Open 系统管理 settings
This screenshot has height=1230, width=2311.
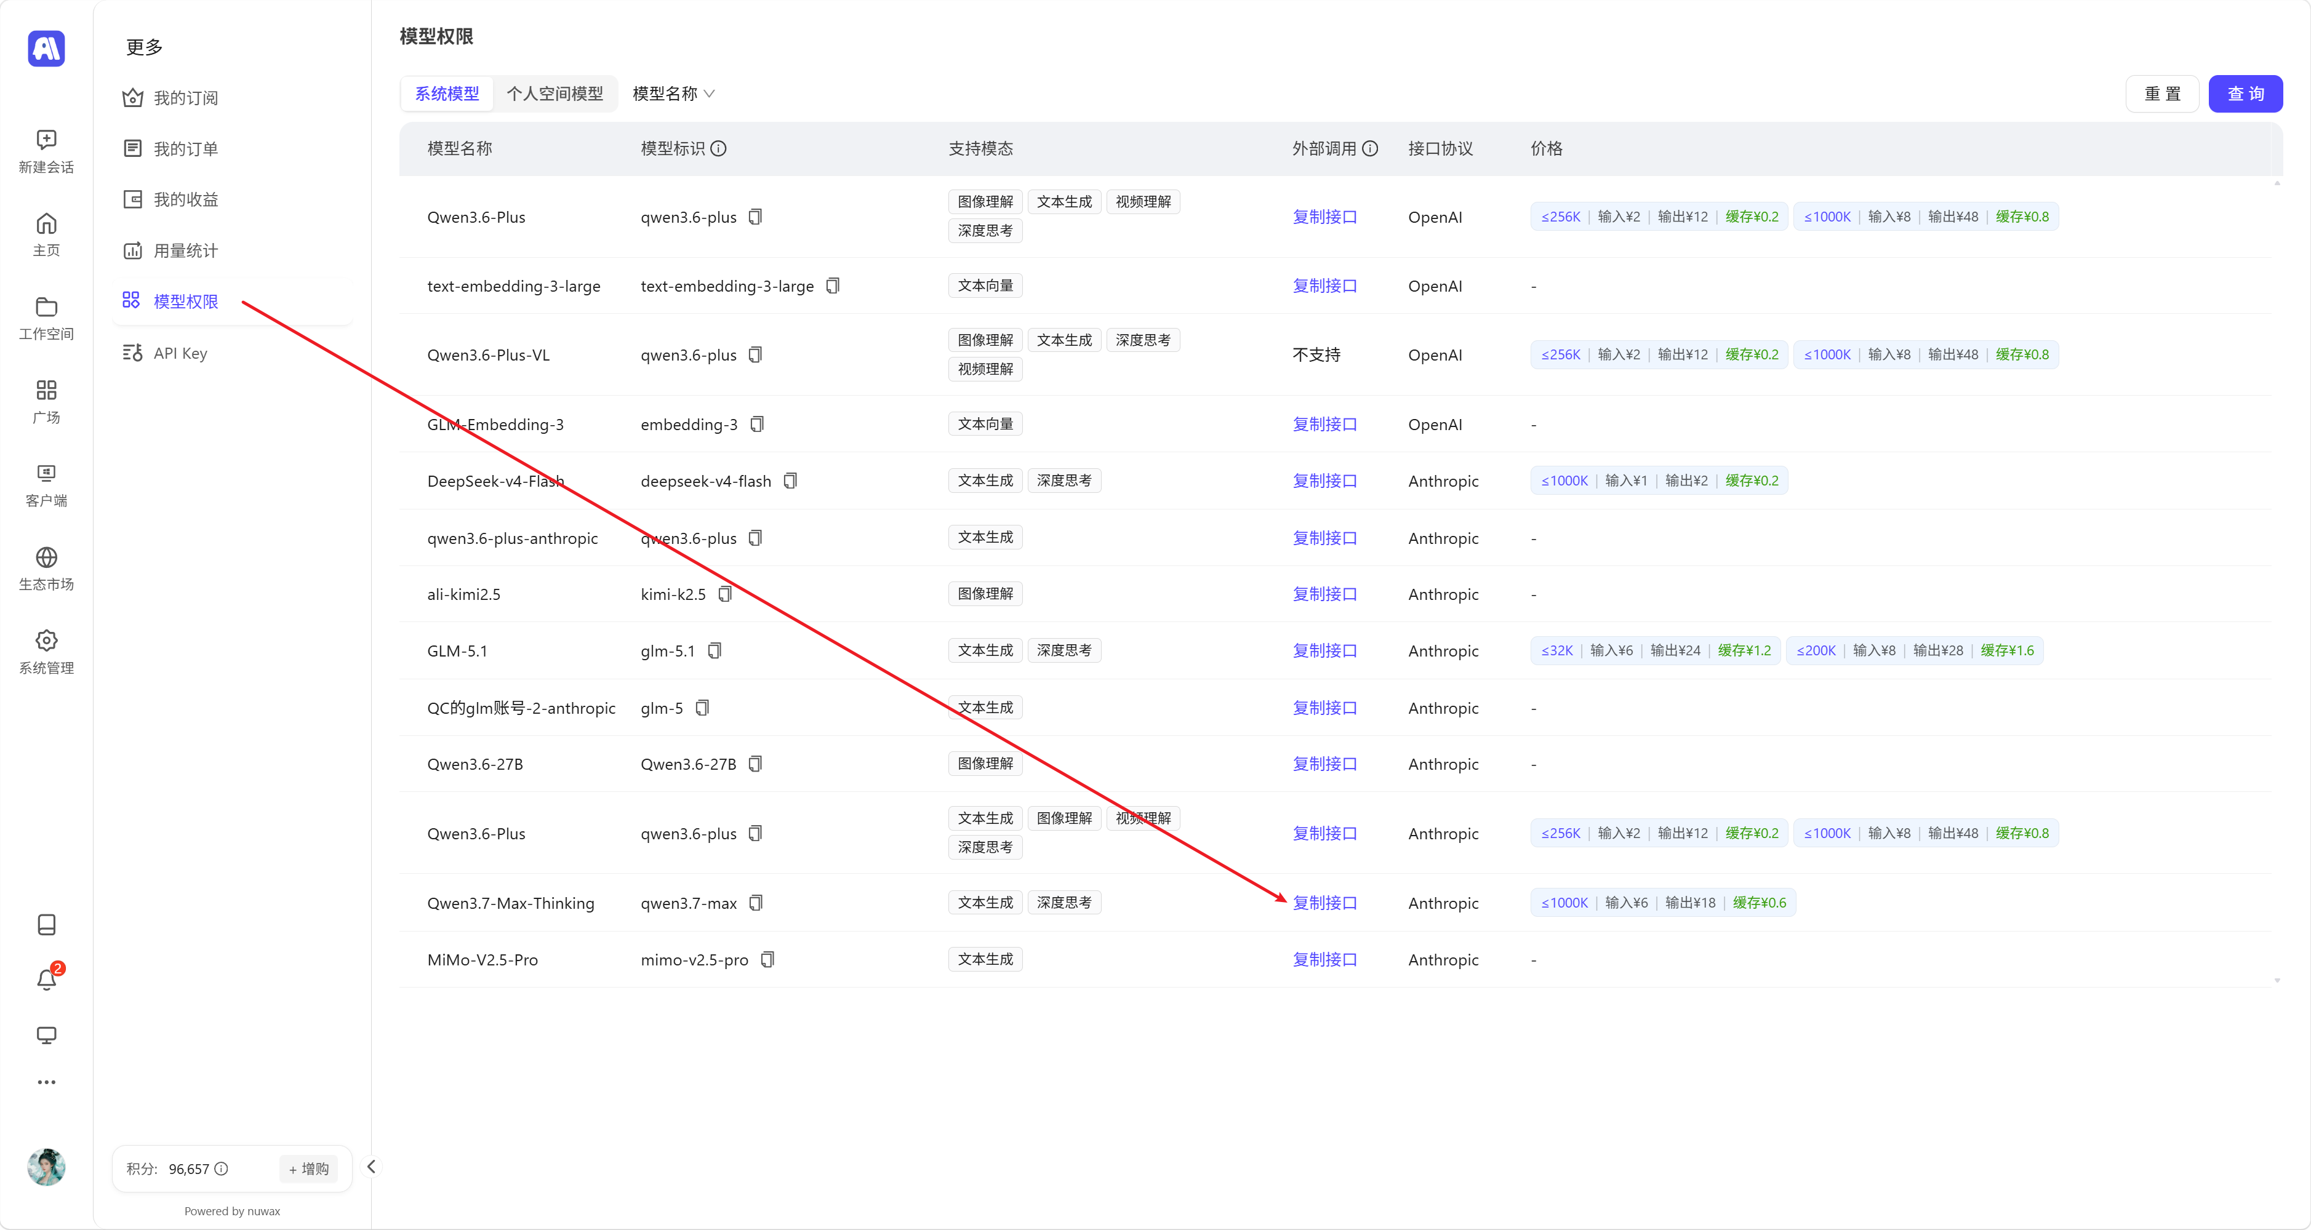click(x=47, y=652)
